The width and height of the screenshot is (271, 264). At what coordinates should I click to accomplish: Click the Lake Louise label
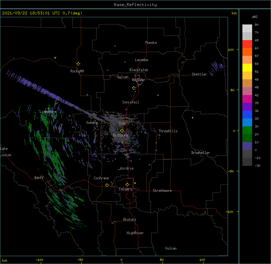tap(6, 152)
